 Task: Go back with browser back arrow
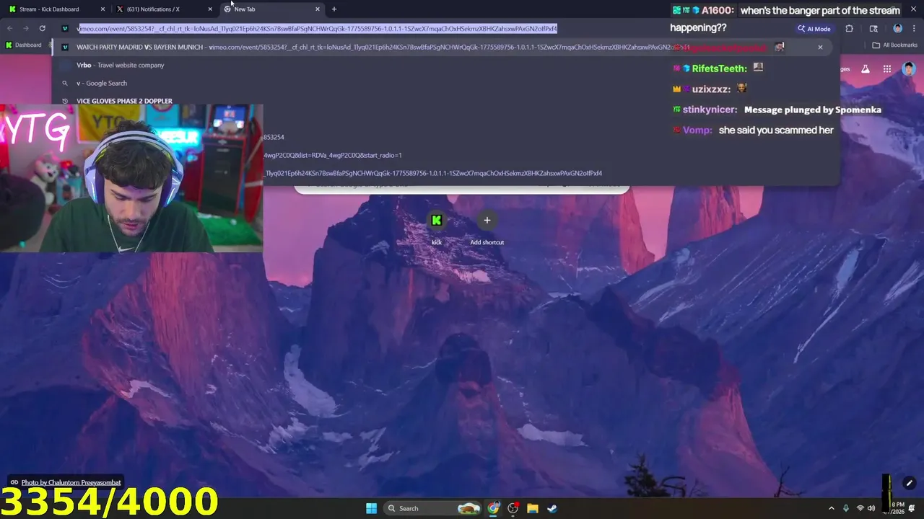[x=9, y=29]
